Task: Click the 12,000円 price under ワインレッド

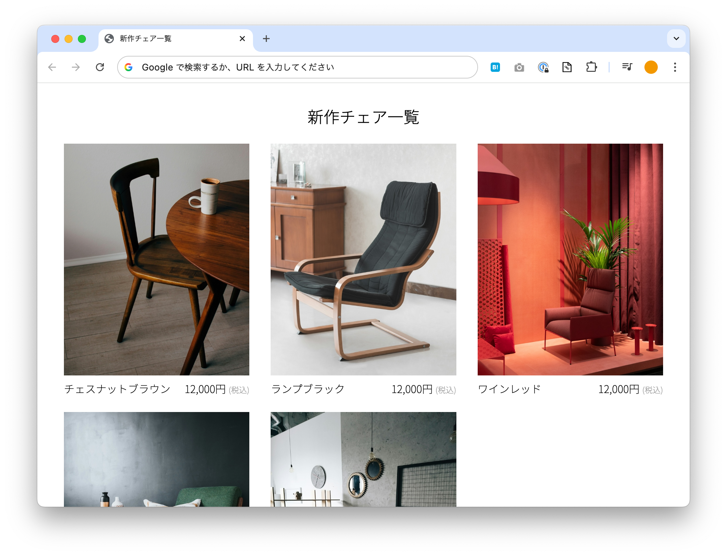Action: pos(619,389)
